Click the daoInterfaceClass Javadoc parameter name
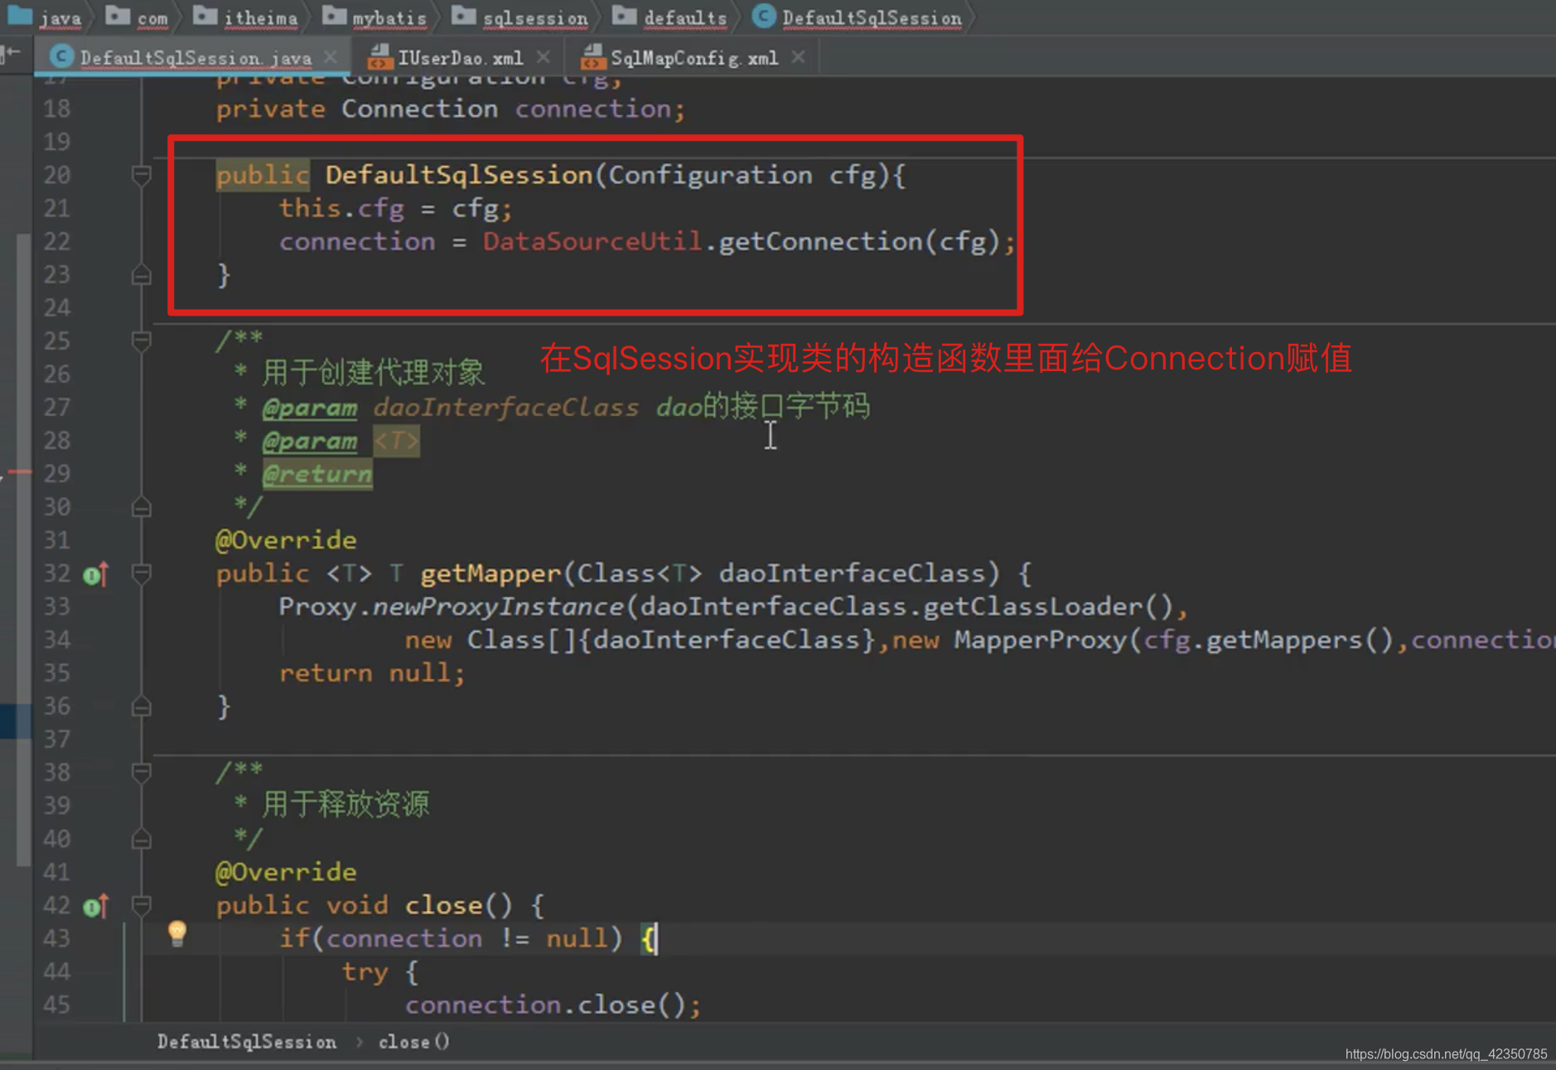The image size is (1556, 1070). [506, 407]
